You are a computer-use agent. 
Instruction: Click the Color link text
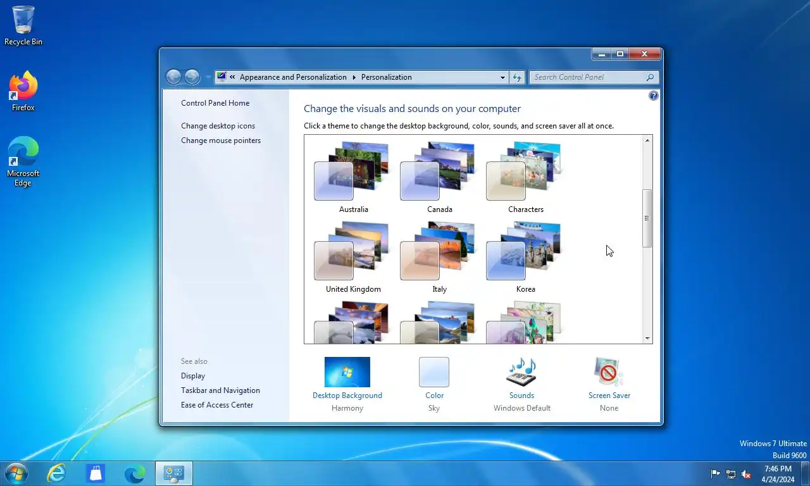click(434, 396)
